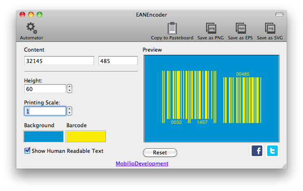
Task: Click the Printing Scale stepper control
Action: (x=69, y=111)
